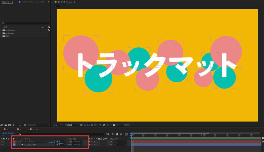Viewport: 264px width, 152px height.
Task: Open track matte dropdown for shape layer
Action: point(77,145)
